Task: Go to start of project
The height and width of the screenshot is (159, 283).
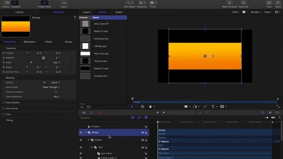Action: (x=157, y=113)
